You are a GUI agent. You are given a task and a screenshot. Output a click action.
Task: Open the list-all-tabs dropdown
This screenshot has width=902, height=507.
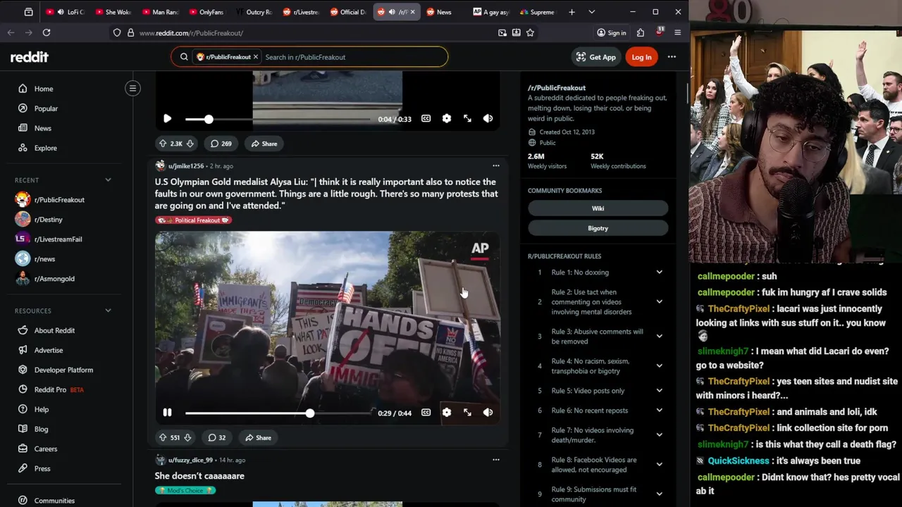[591, 12]
